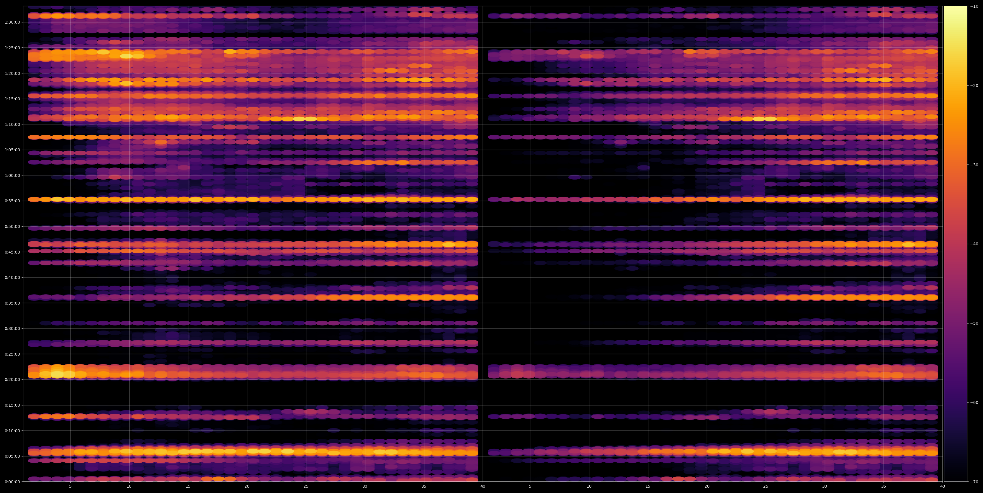Select the −50 colorbar tick label
Viewport: 983px width, 493px height.
pos(974,323)
